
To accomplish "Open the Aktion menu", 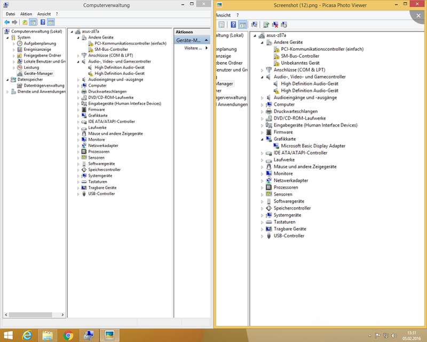I will click(x=26, y=14).
